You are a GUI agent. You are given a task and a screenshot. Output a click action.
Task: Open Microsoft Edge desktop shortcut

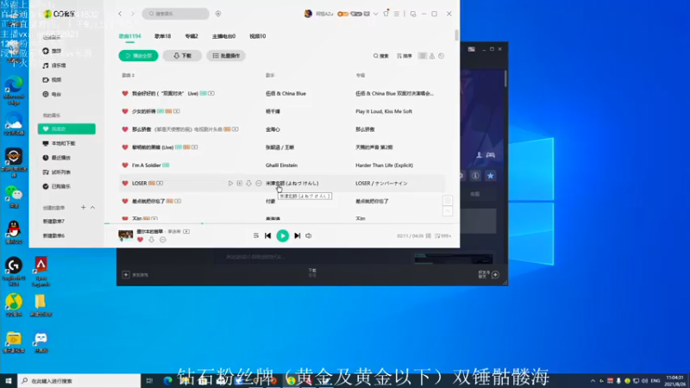[14, 91]
